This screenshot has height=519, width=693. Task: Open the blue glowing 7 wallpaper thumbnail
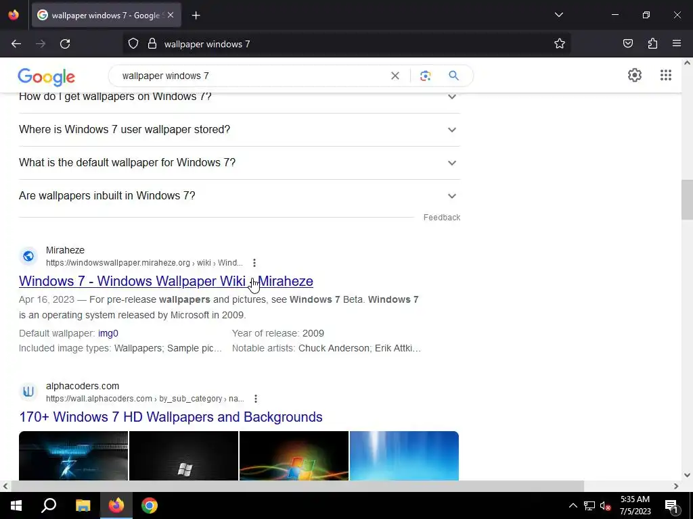pos(73,455)
